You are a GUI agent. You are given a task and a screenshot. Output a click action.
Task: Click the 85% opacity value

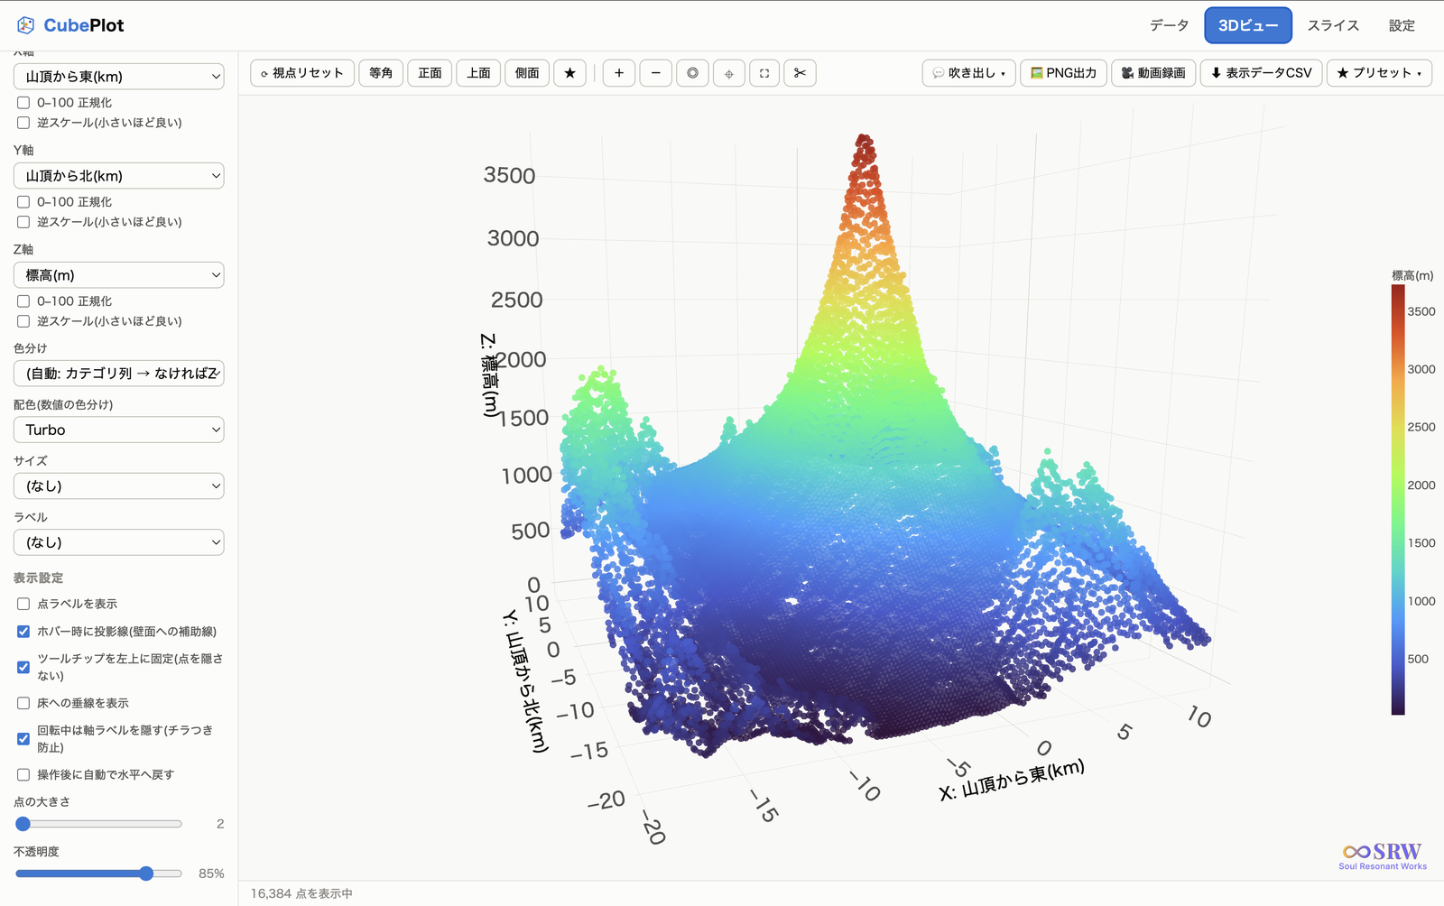211,874
